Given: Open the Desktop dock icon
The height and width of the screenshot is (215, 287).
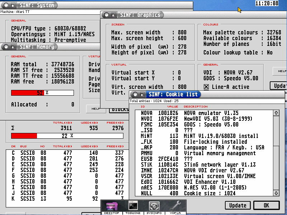Looking at the screenshot, I should coord(112,207).
